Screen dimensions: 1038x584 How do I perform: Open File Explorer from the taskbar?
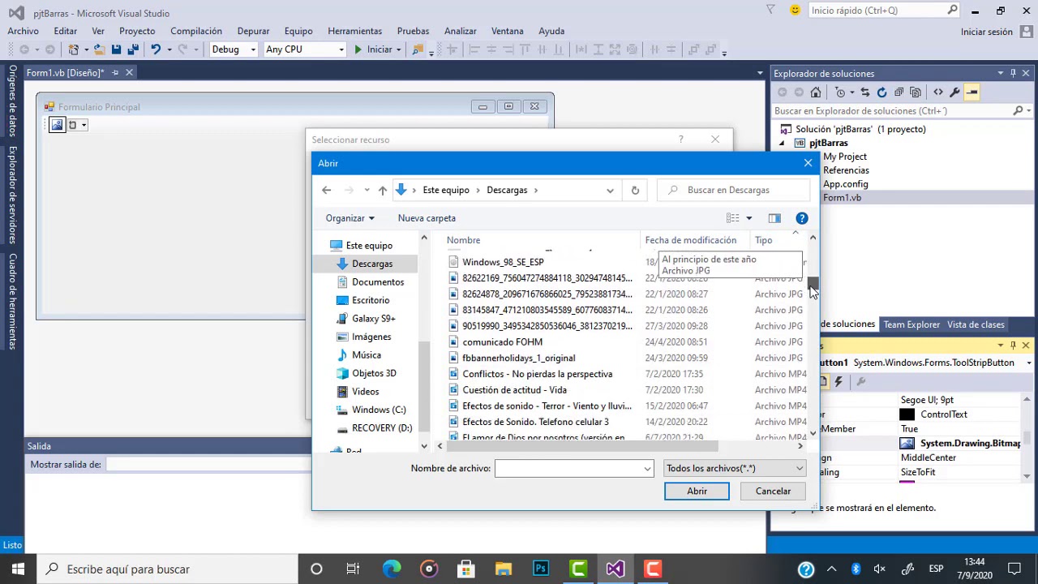pos(503,569)
